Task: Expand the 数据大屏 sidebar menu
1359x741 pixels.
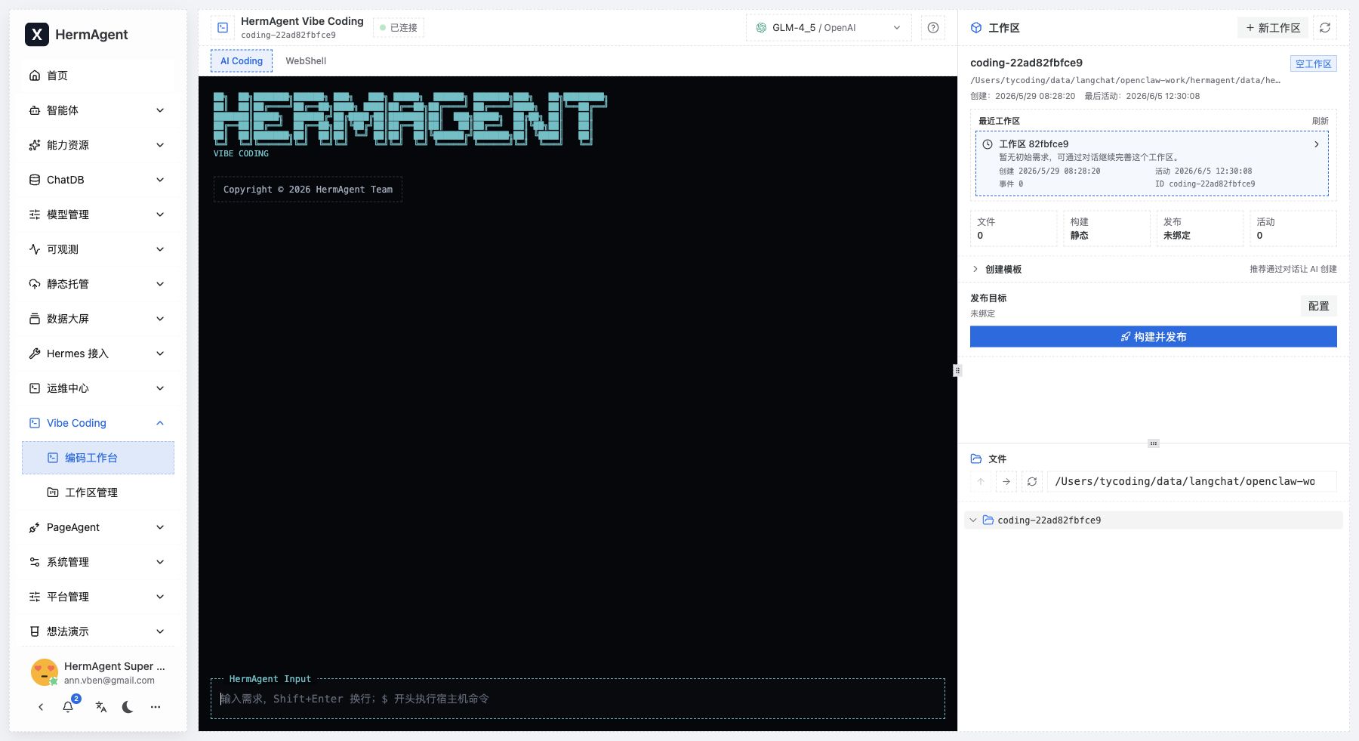Action: [x=98, y=319]
